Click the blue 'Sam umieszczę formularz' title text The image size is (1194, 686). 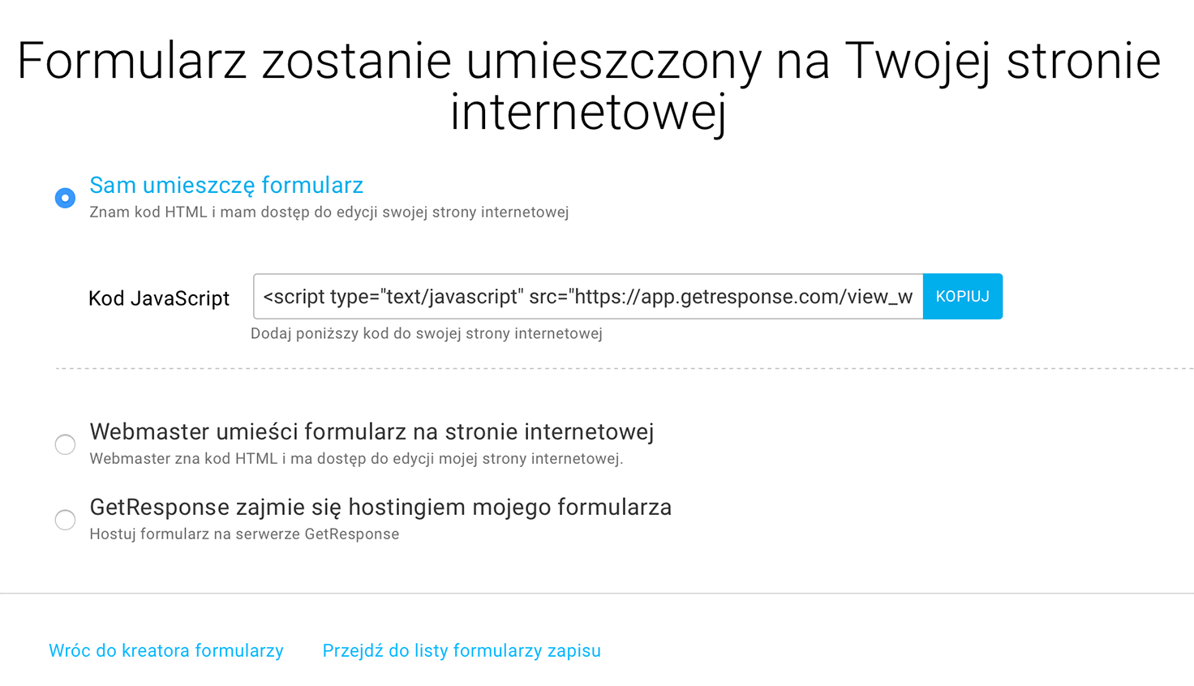(x=226, y=186)
